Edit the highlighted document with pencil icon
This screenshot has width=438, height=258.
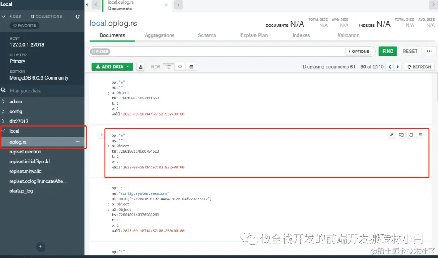(392, 135)
